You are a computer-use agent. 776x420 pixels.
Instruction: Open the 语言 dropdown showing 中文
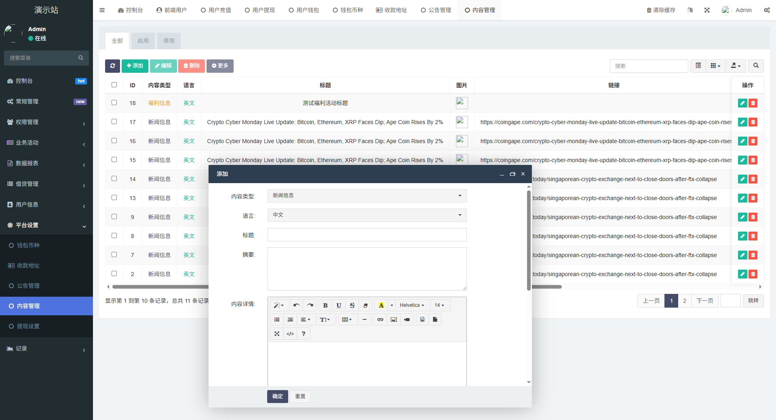point(366,215)
